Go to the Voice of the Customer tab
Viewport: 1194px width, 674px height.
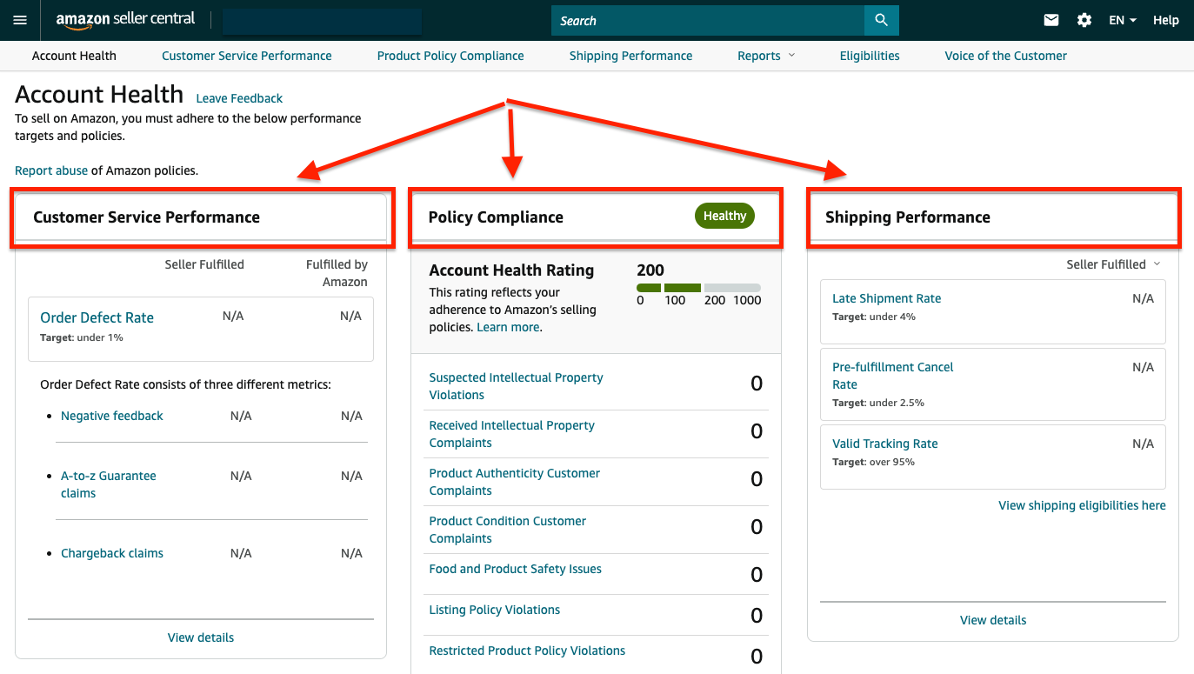point(1005,56)
